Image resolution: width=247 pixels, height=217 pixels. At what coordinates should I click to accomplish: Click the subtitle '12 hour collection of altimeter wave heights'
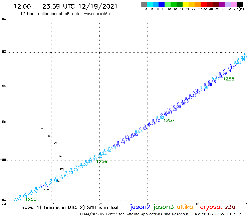(x=65, y=14)
